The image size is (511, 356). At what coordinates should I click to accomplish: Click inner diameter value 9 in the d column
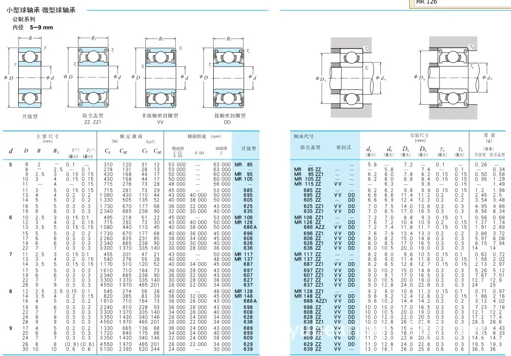coord(11,328)
